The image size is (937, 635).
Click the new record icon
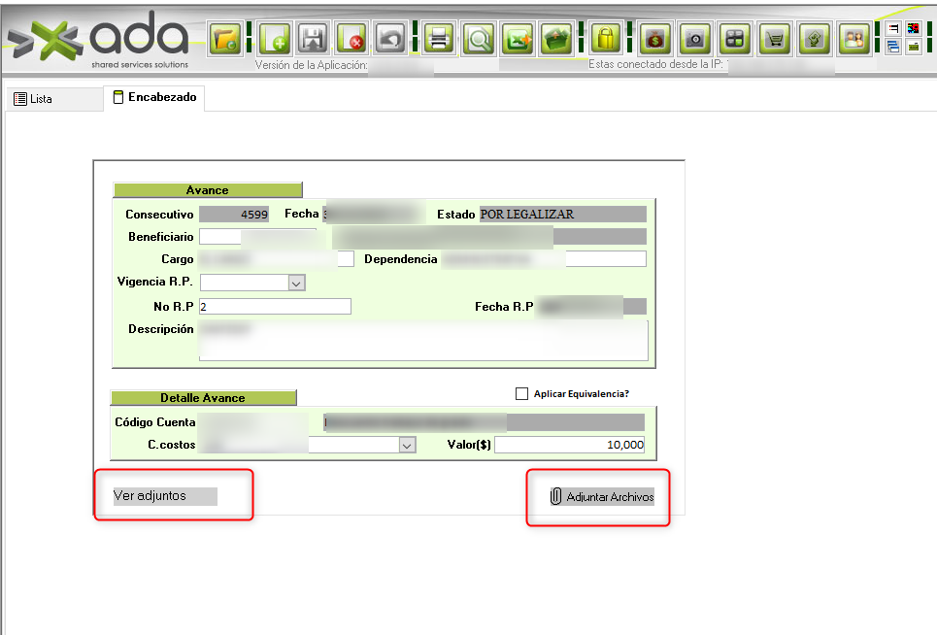point(275,39)
